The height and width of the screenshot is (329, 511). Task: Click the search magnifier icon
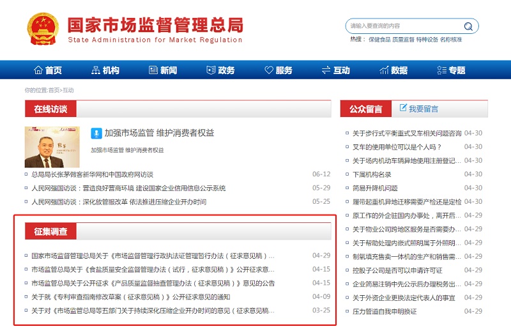[468, 26]
